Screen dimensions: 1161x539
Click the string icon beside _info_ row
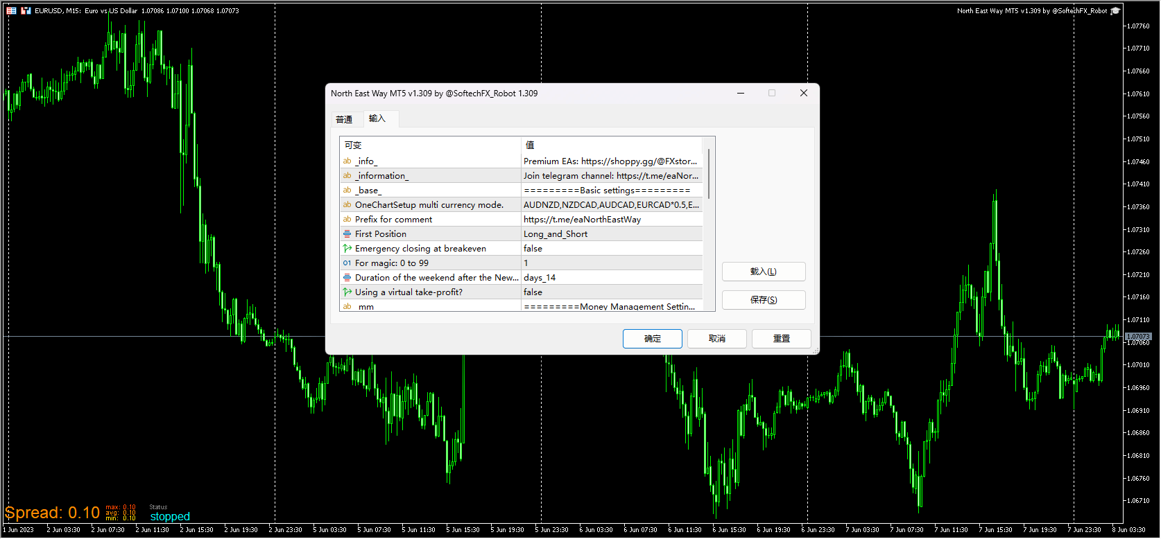click(347, 161)
